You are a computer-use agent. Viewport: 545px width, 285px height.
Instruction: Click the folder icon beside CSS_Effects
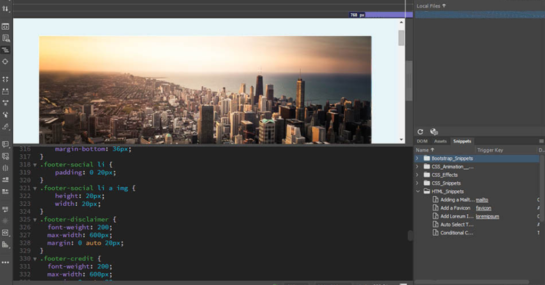[x=426, y=174]
